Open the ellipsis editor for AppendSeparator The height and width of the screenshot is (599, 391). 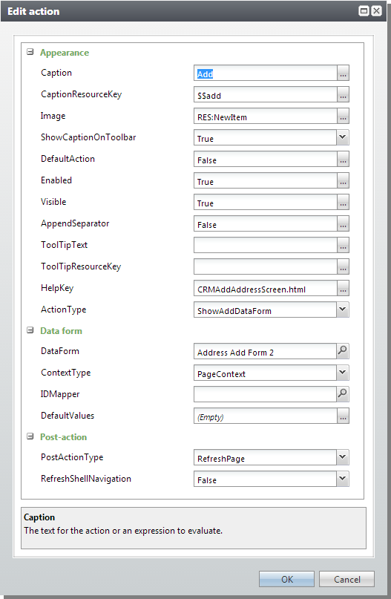(x=343, y=223)
